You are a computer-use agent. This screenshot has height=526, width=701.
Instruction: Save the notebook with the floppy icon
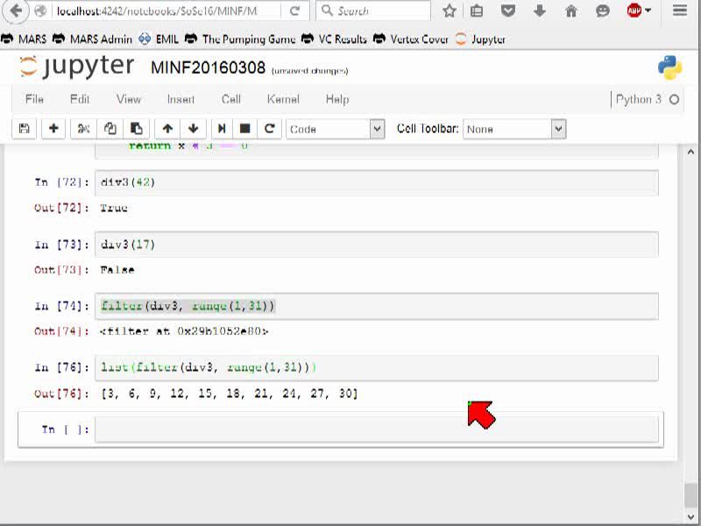[25, 129]
